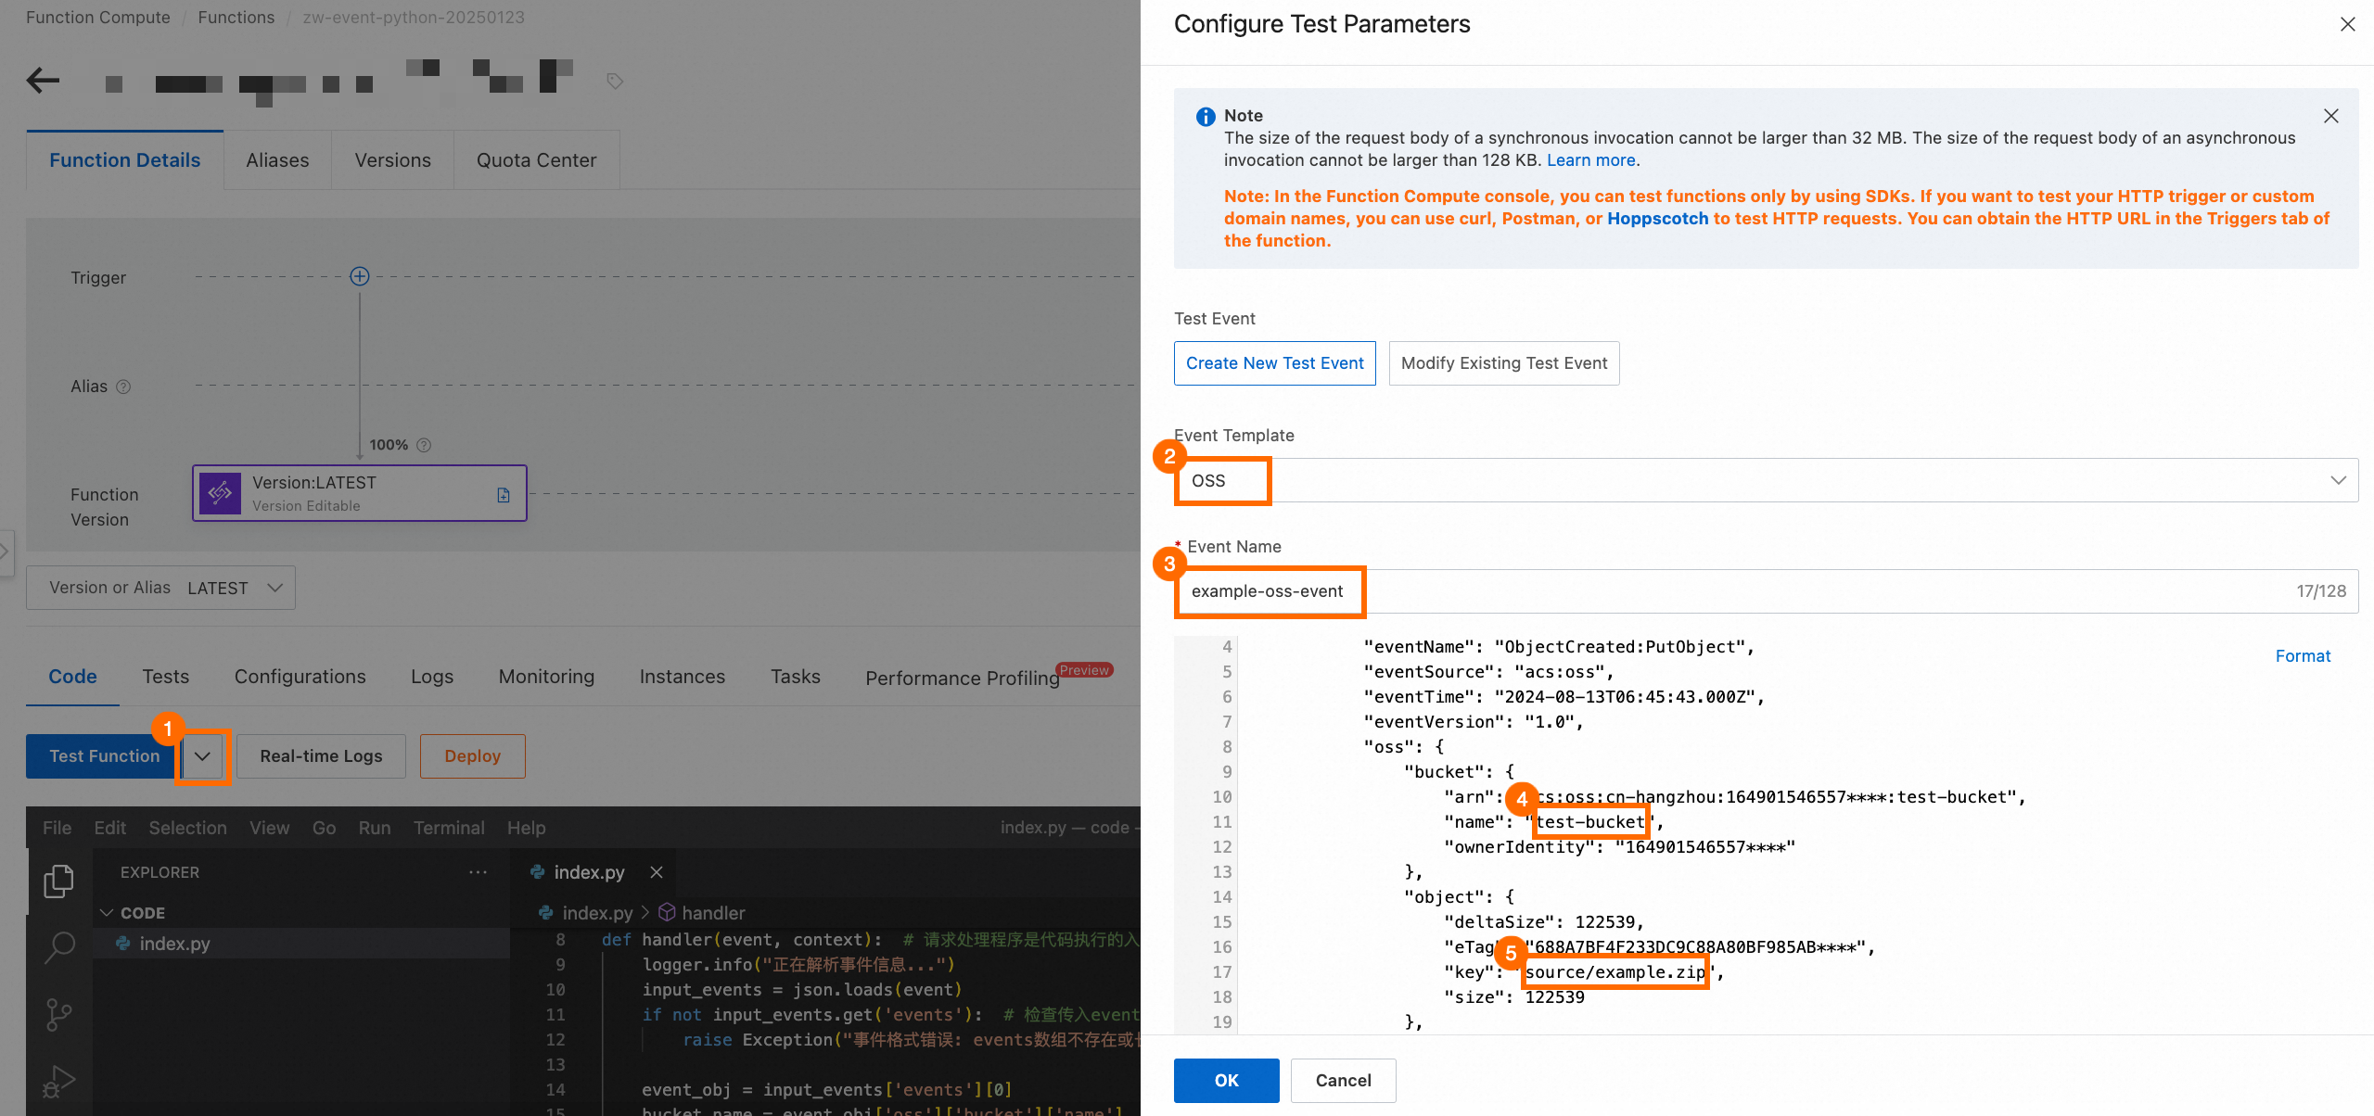Click the Real-time Logs button

(x=321, y=756)
